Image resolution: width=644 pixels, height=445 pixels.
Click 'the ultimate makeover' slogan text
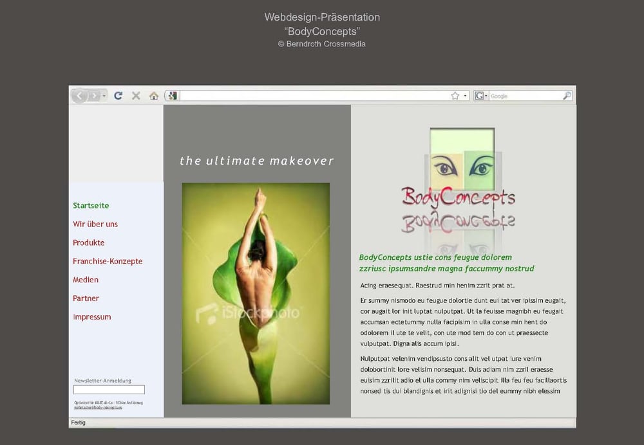(257, 160)
